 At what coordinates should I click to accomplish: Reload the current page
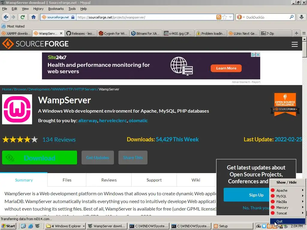22,17
